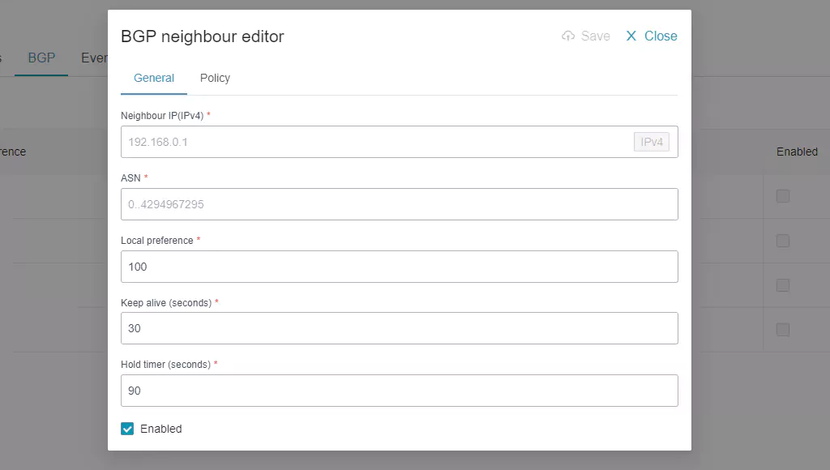830x470 pixels.
Task: Toggle fourth row's Enabled checkbox in table
Action: click(783, 330)
